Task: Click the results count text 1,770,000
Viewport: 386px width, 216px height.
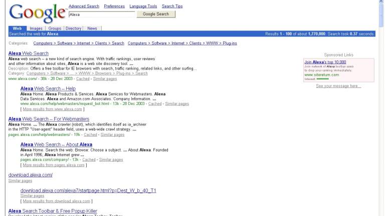Action: [x=317, y=34]
